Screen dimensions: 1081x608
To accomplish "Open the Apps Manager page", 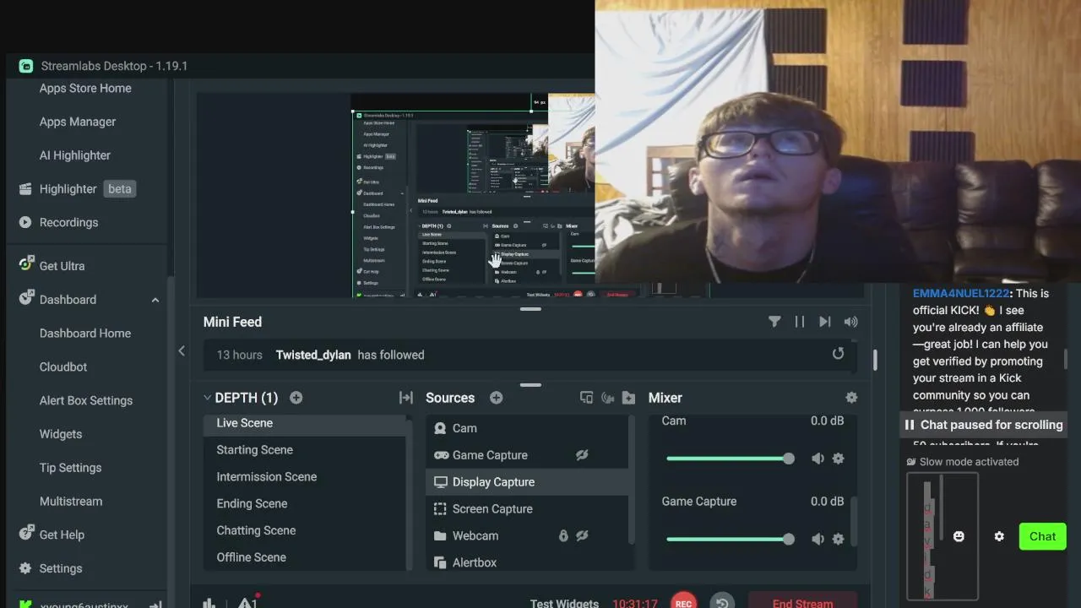I will click(78, 122).
